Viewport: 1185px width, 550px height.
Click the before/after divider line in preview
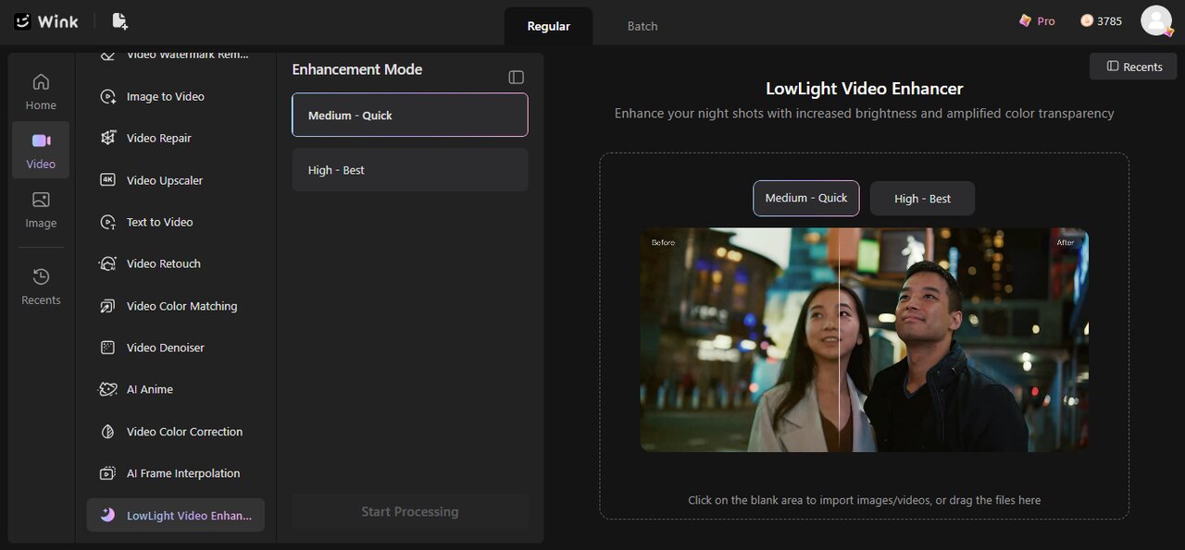tap(839, 340)
